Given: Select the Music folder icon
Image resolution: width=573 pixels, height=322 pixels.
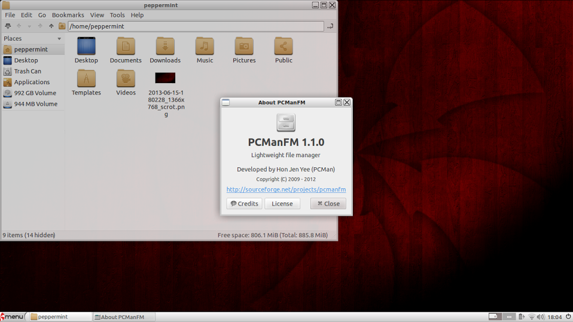Looking at the screenshot, I should [205, 47].
